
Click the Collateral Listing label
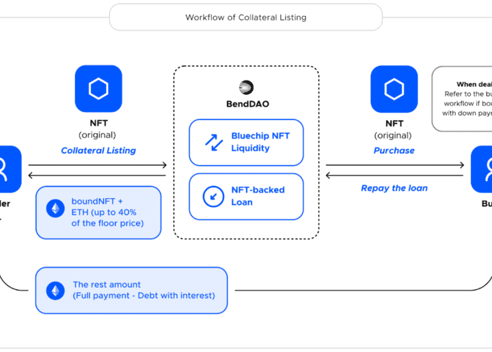(98, 150)
